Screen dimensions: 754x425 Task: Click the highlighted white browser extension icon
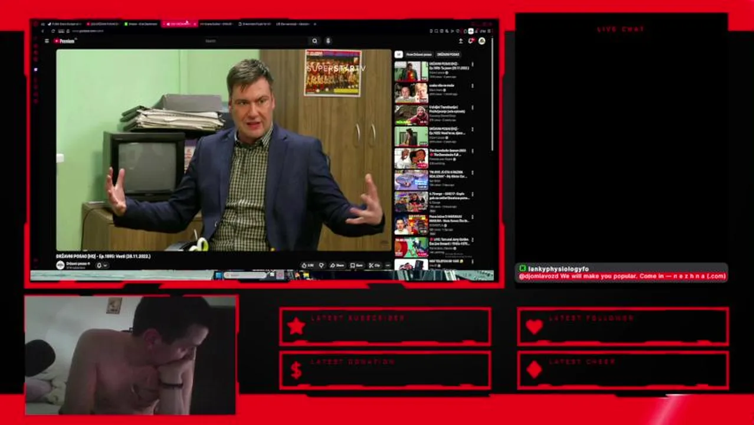point(470,31)
